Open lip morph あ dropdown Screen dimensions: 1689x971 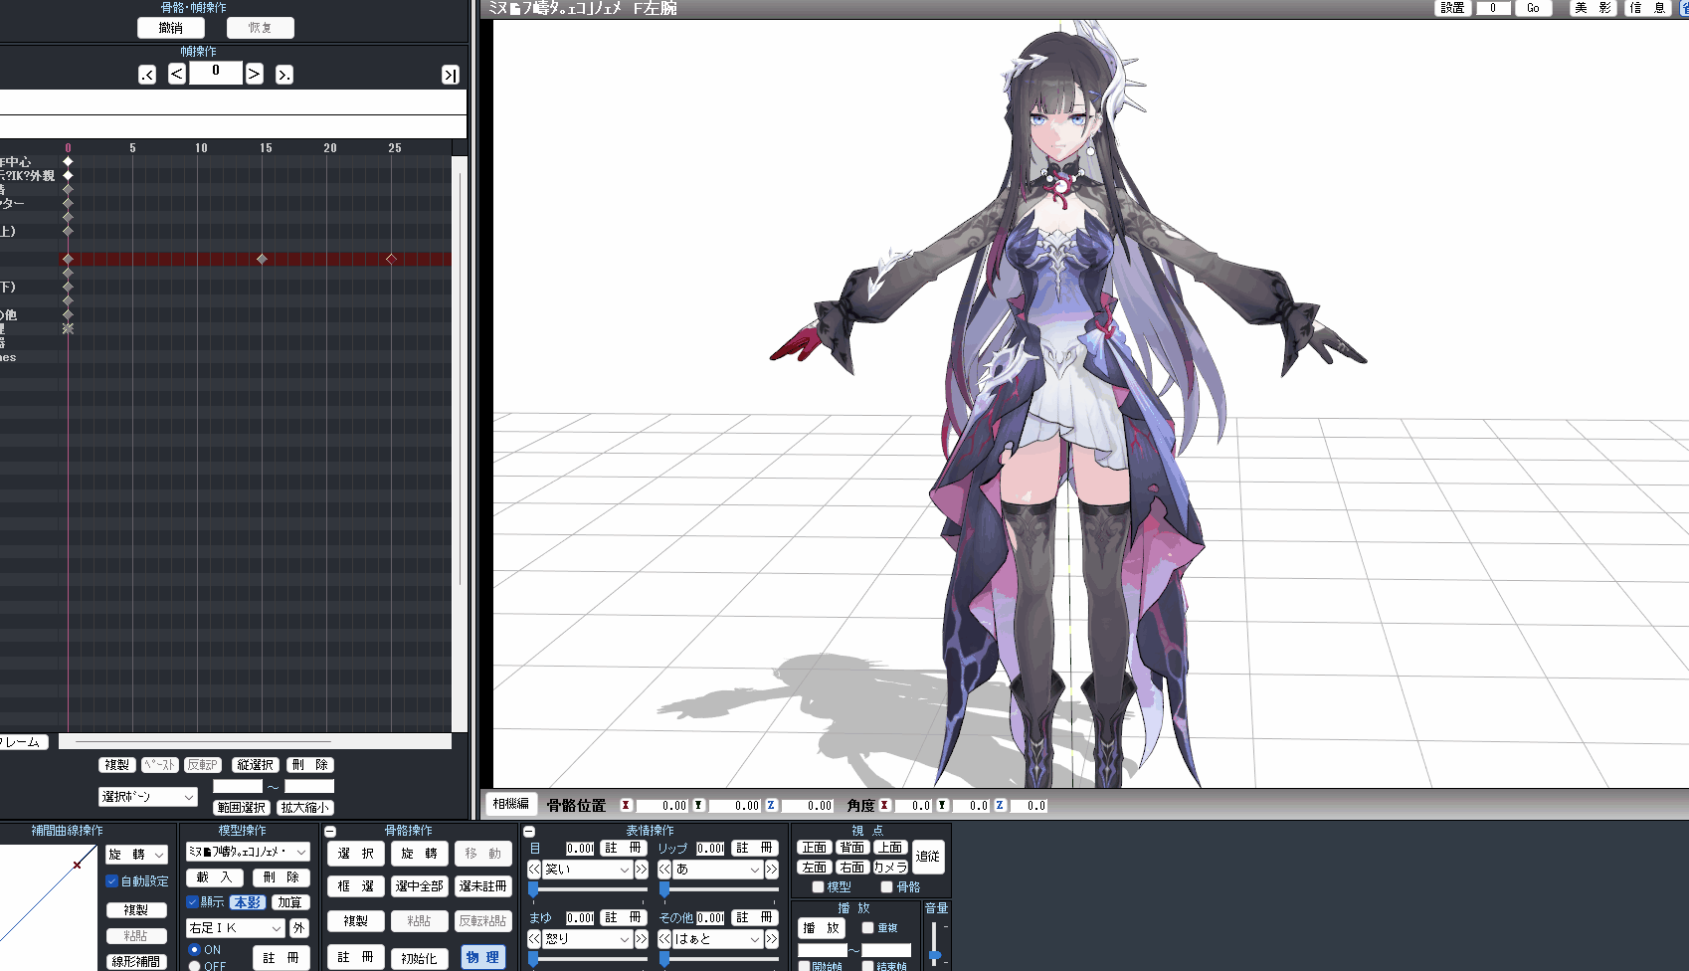[x=717, y=870]
